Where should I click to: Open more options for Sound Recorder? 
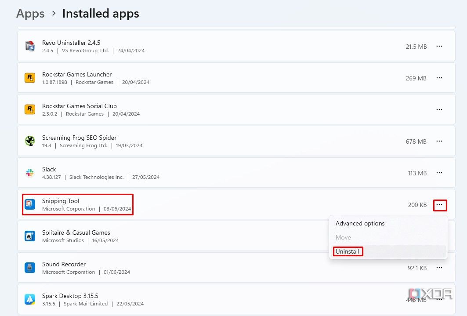(x=439, y=268)
